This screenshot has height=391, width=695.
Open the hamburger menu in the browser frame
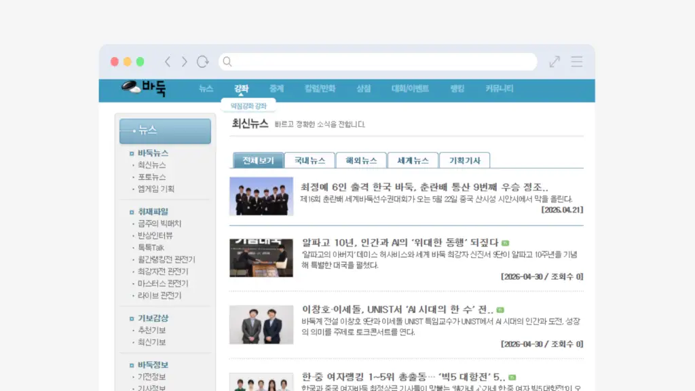577,62
